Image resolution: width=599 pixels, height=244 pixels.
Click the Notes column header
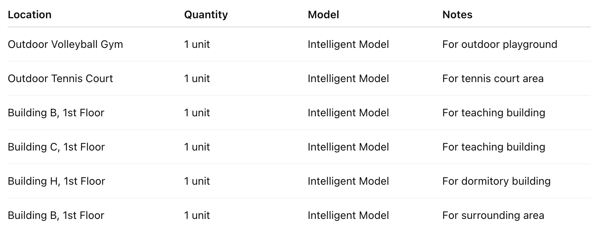(x=457, y=15)
